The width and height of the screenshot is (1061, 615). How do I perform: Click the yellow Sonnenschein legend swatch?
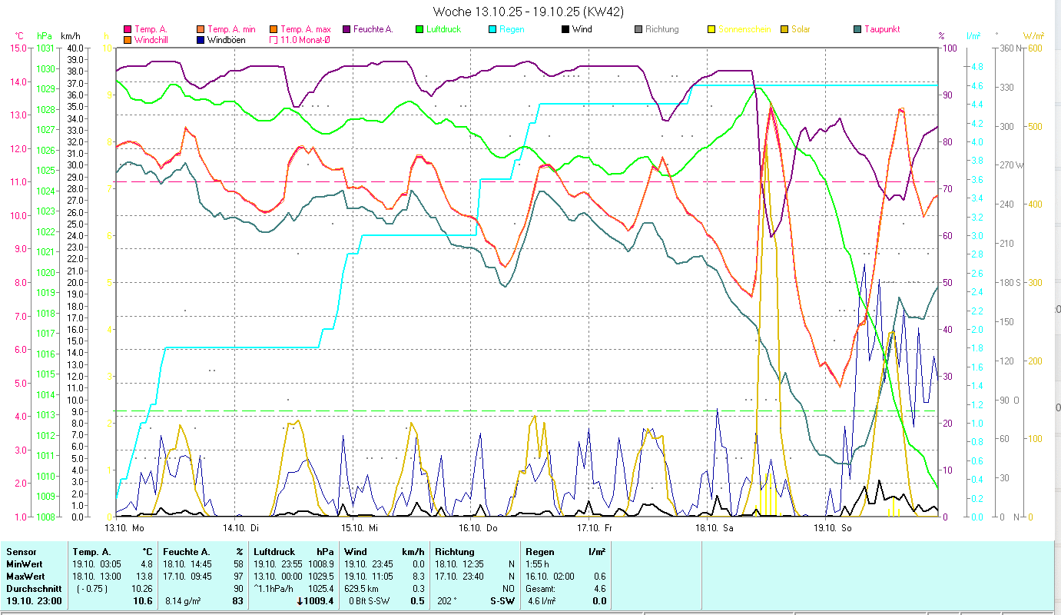711,29
